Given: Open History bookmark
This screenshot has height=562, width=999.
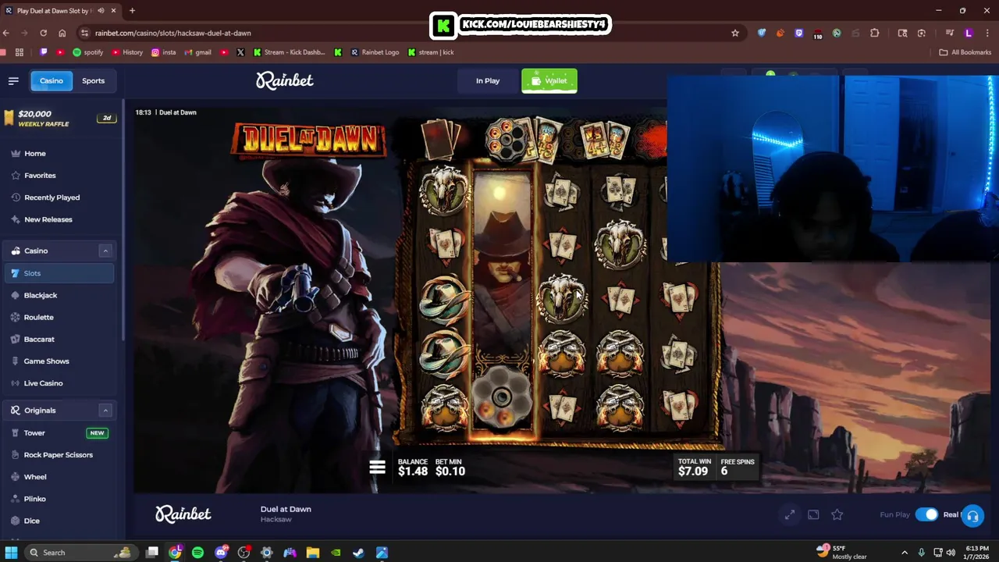Looking at the screenshot, I should (x=127, y=52).
